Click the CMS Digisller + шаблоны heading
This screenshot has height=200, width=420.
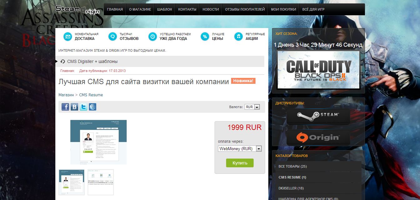point(92,62)
